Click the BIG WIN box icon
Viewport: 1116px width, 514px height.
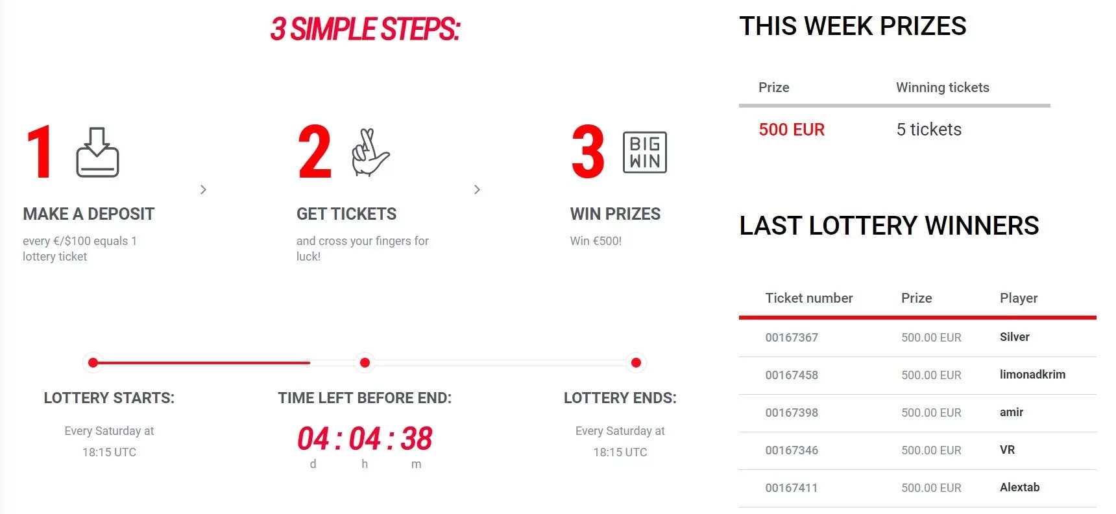pyautogui.click(x=644, y=152)
